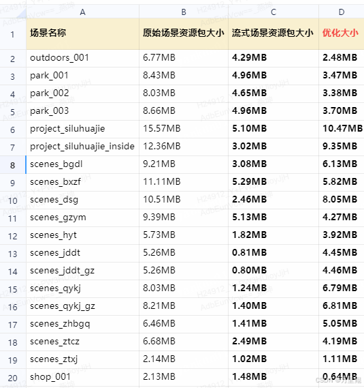Select cell 0.81MB
Screen dimensions: 364x388
coord(274,254)
